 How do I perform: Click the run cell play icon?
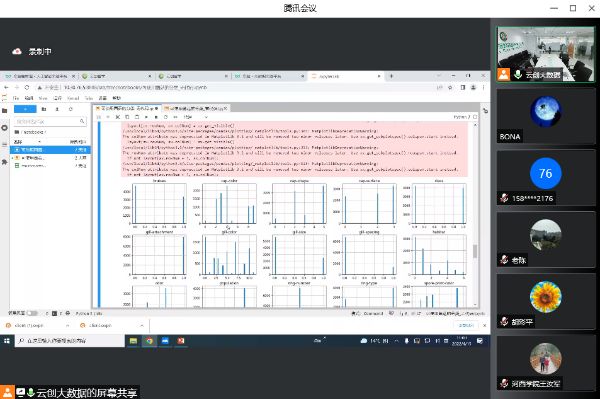(147, 117)
